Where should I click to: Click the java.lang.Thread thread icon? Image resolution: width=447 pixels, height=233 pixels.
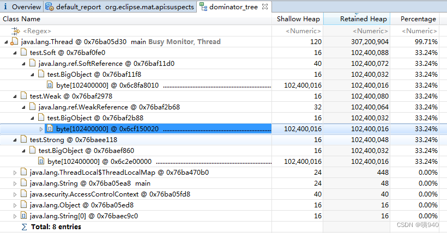(x=14, y=41)
